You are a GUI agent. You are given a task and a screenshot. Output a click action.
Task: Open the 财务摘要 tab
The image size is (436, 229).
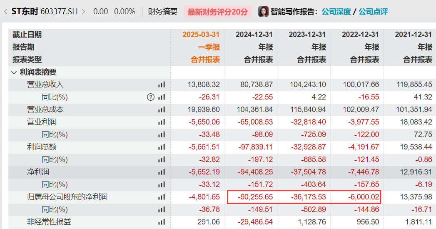162,12
